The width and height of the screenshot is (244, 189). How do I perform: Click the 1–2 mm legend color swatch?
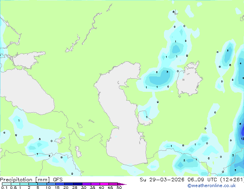(x=24, y=184)
